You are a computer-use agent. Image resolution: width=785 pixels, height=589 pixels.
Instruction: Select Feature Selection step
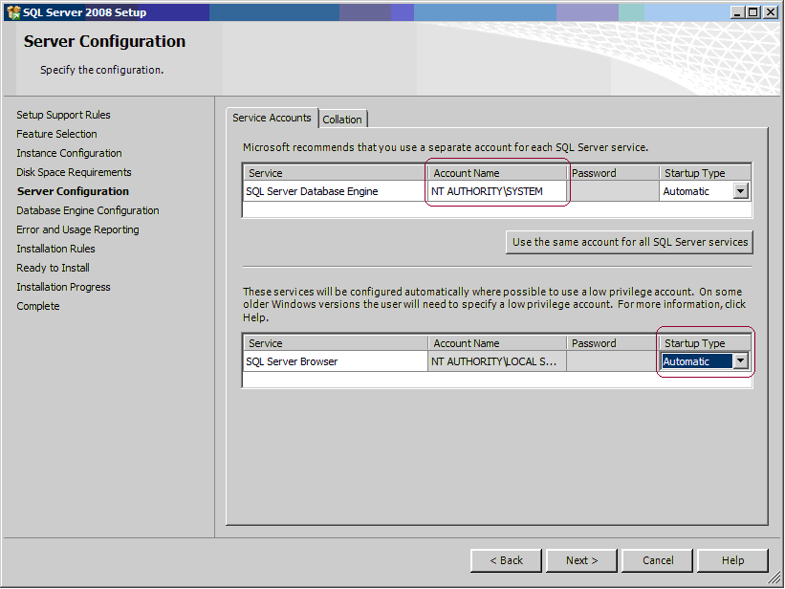tap(56, 134)
